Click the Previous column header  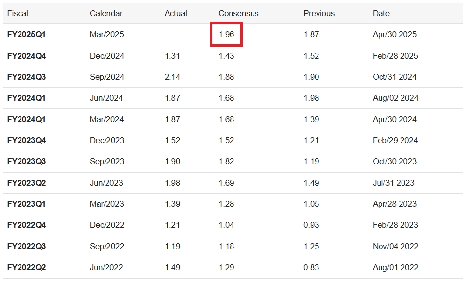pos(319,13)
